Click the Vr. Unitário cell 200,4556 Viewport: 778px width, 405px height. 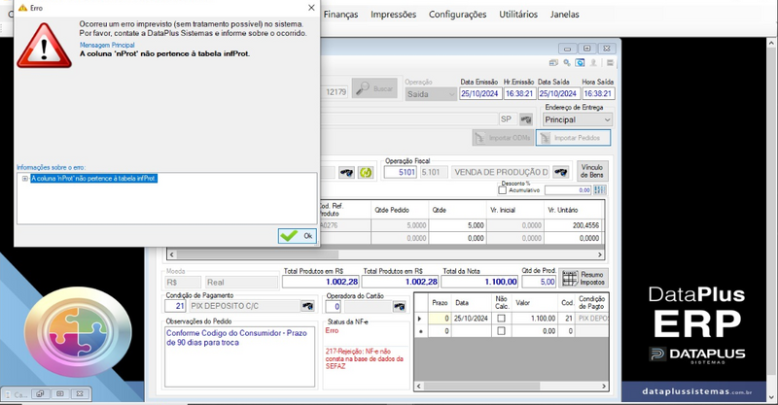tap(574, 225)
